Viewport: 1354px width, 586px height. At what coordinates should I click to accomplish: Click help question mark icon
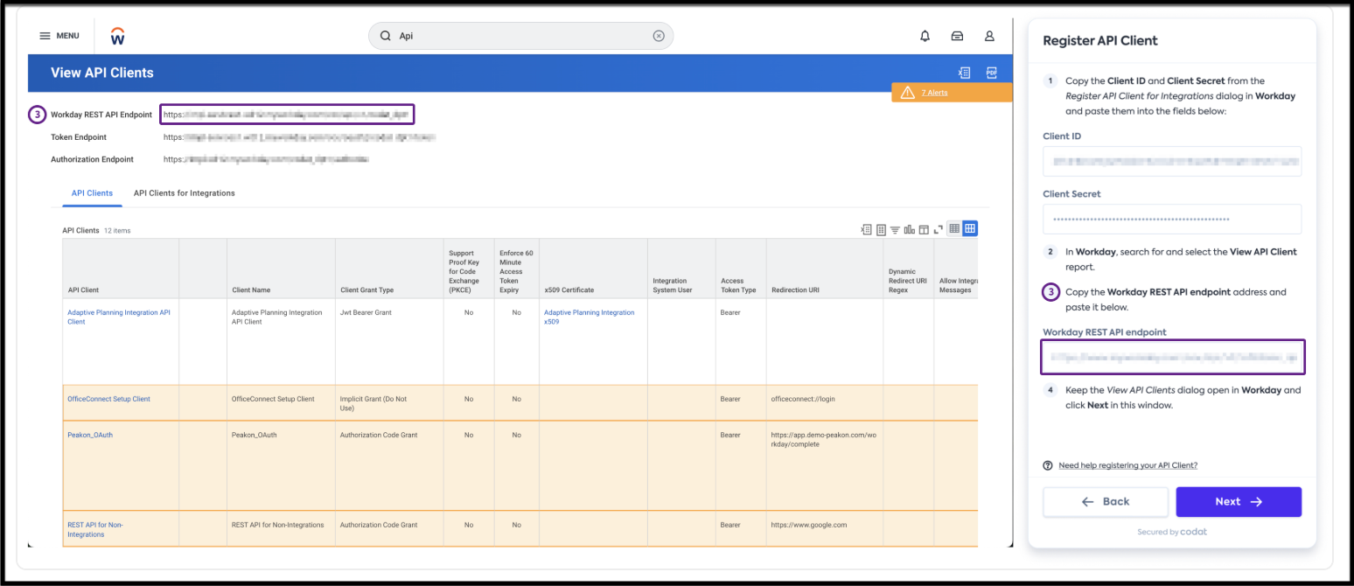pyautogui.click(x=1048, y=465)
